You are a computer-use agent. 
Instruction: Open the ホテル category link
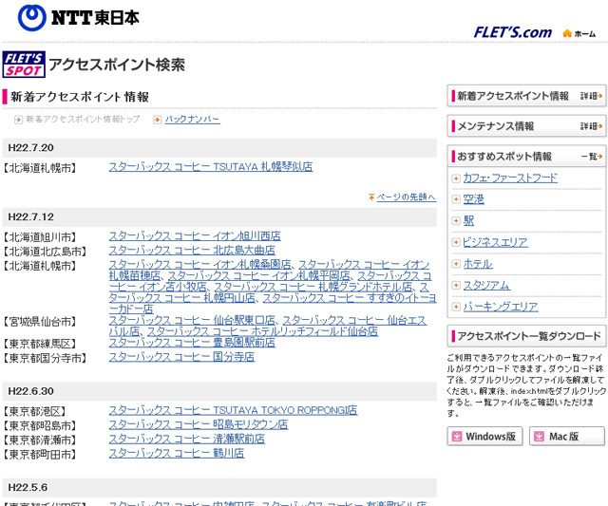click(x=478, y=264)
